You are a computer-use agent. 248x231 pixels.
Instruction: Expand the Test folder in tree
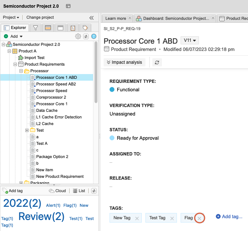[27, 130]
